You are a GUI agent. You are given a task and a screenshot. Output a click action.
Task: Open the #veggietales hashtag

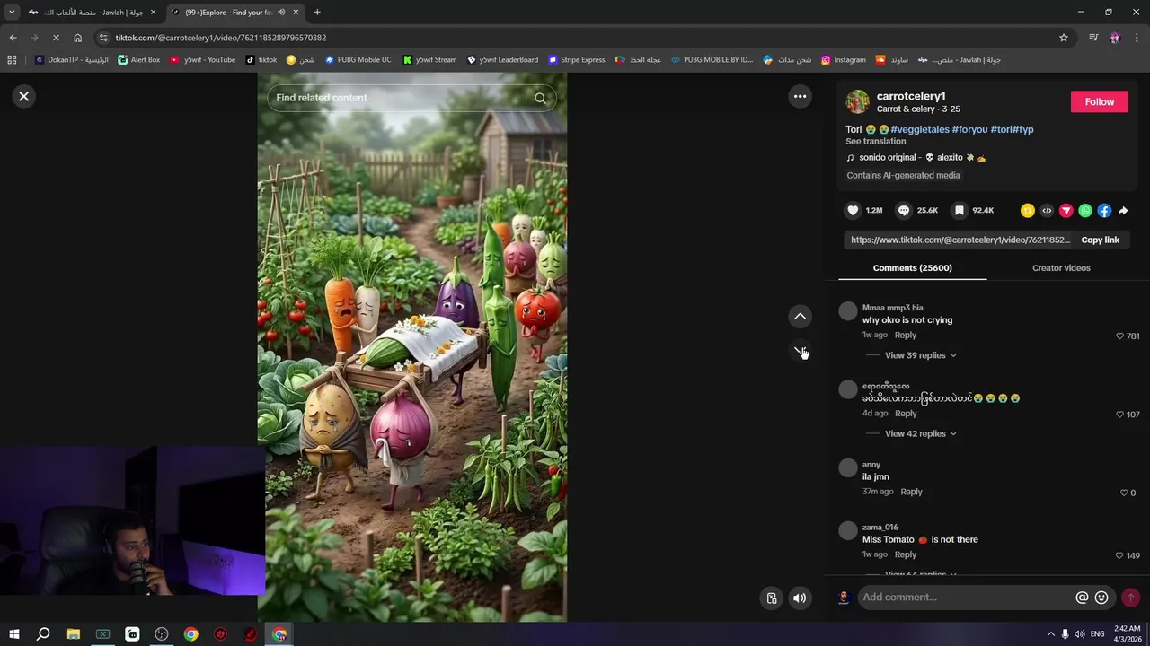(x=919, y=129)
